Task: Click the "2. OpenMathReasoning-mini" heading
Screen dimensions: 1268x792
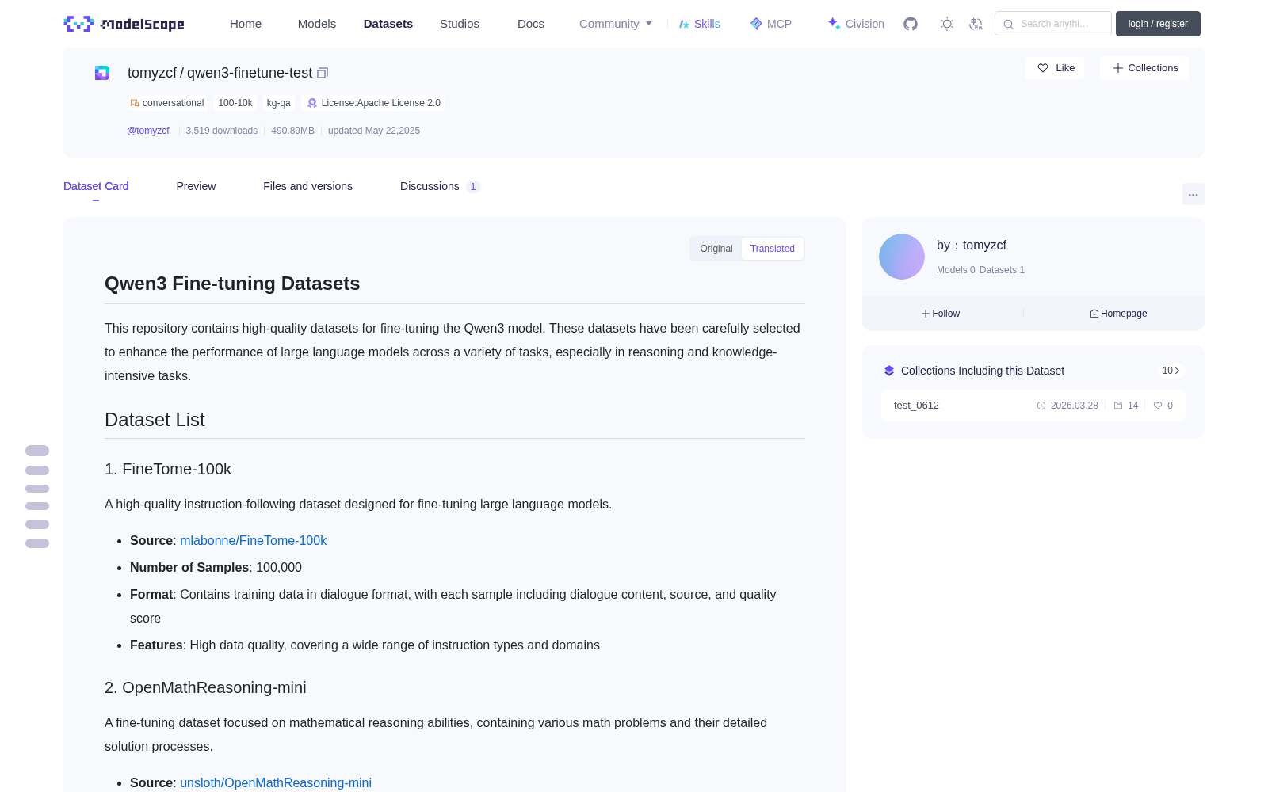Action: click(x=205, y=687)
